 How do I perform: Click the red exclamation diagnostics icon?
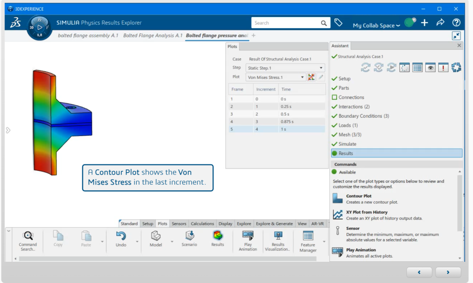click(443, 67)
